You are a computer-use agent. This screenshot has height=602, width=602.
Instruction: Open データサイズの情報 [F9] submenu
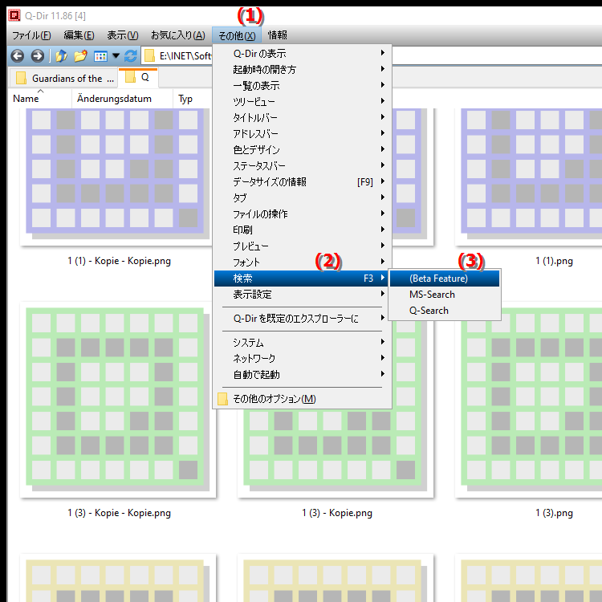click(x=302, y=182)
